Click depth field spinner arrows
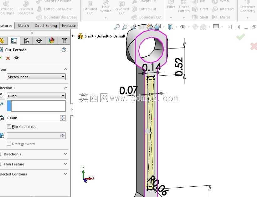 click(x=63, y=118)
